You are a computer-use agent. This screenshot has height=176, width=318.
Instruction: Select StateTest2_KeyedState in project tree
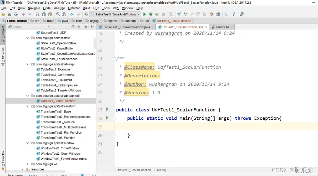point(57,49)
